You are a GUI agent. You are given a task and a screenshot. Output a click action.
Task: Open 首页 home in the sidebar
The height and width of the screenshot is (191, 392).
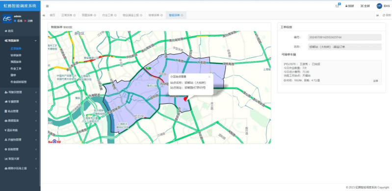(20, 31)
